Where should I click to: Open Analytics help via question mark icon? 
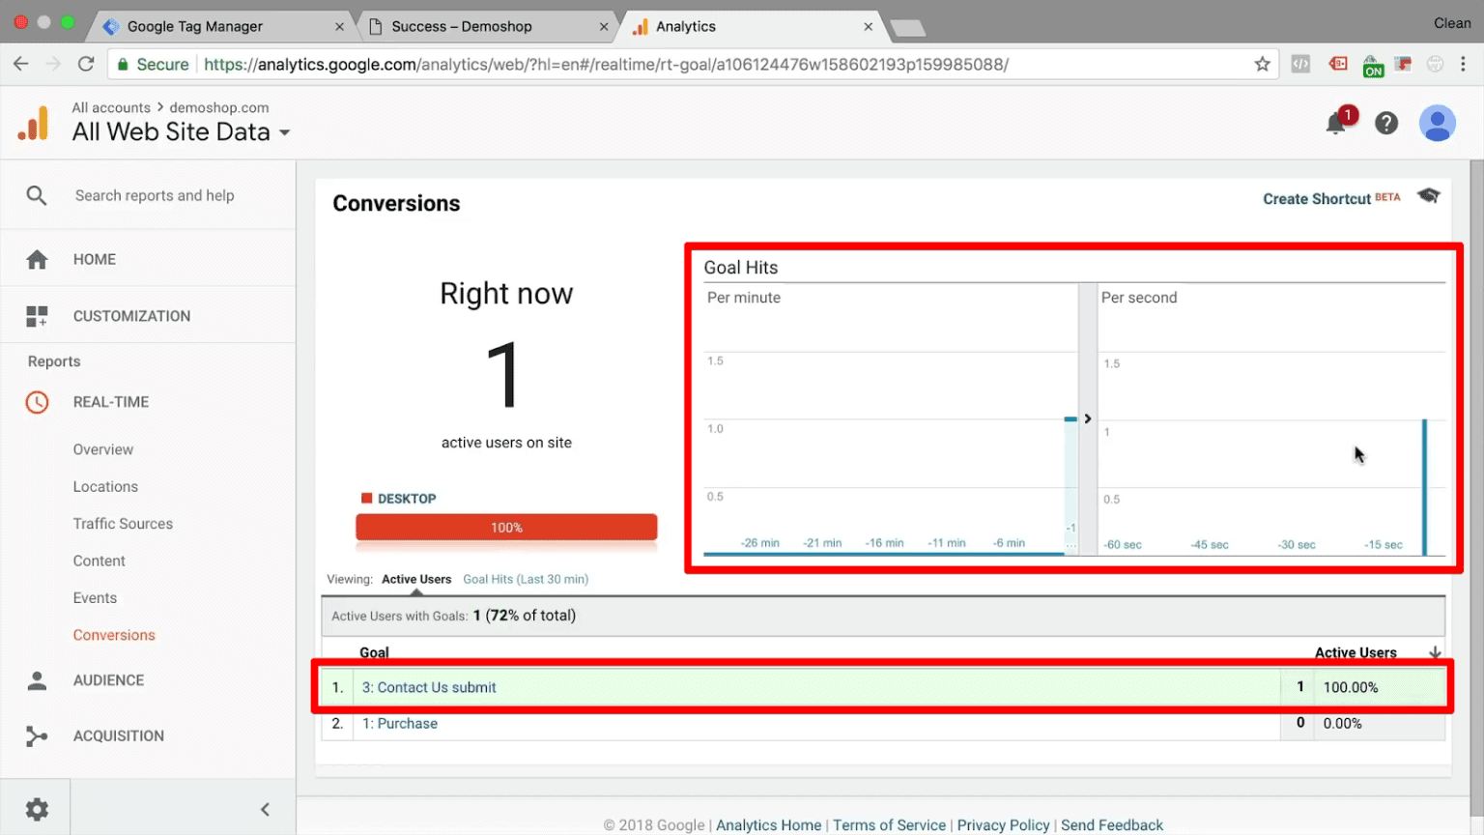[x=1386, y=124]
